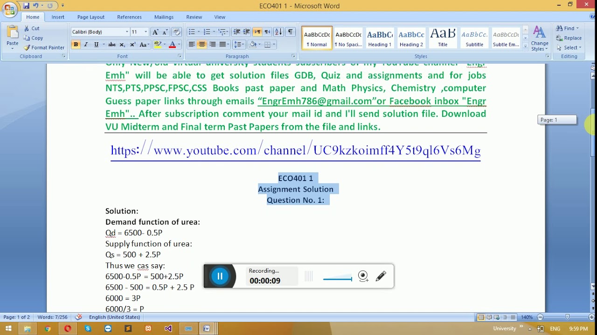
Task: Switch to the Mailings tab
Action: click(164, 17)
